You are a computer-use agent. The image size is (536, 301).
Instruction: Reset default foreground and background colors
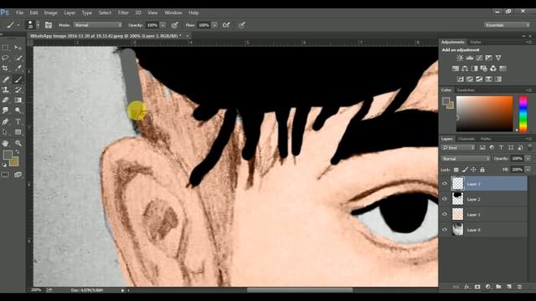(x=4, y=166)
